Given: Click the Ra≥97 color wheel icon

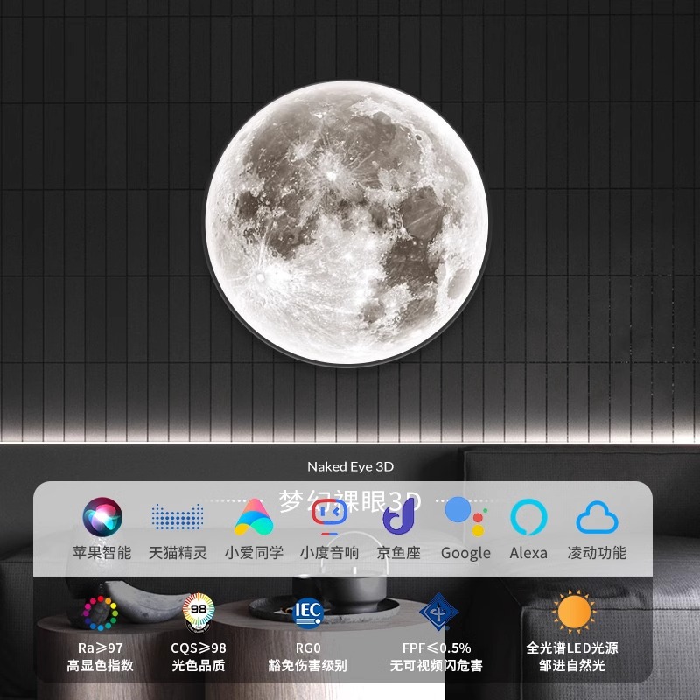Looking at the screenshot, I should 100,613.
